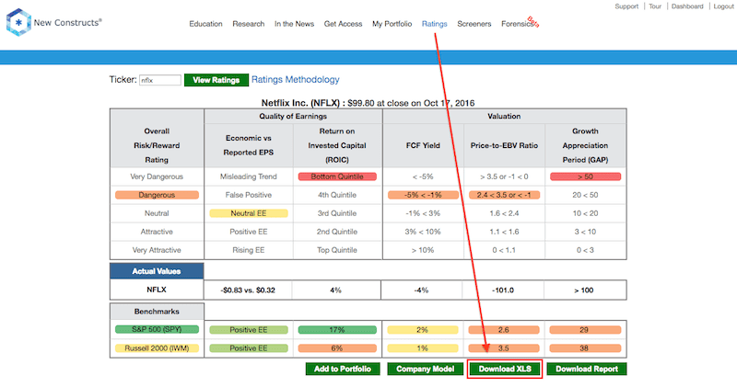Click the Rising EE cell
This screenshot has width=737, height=387.
click(248, 250)
